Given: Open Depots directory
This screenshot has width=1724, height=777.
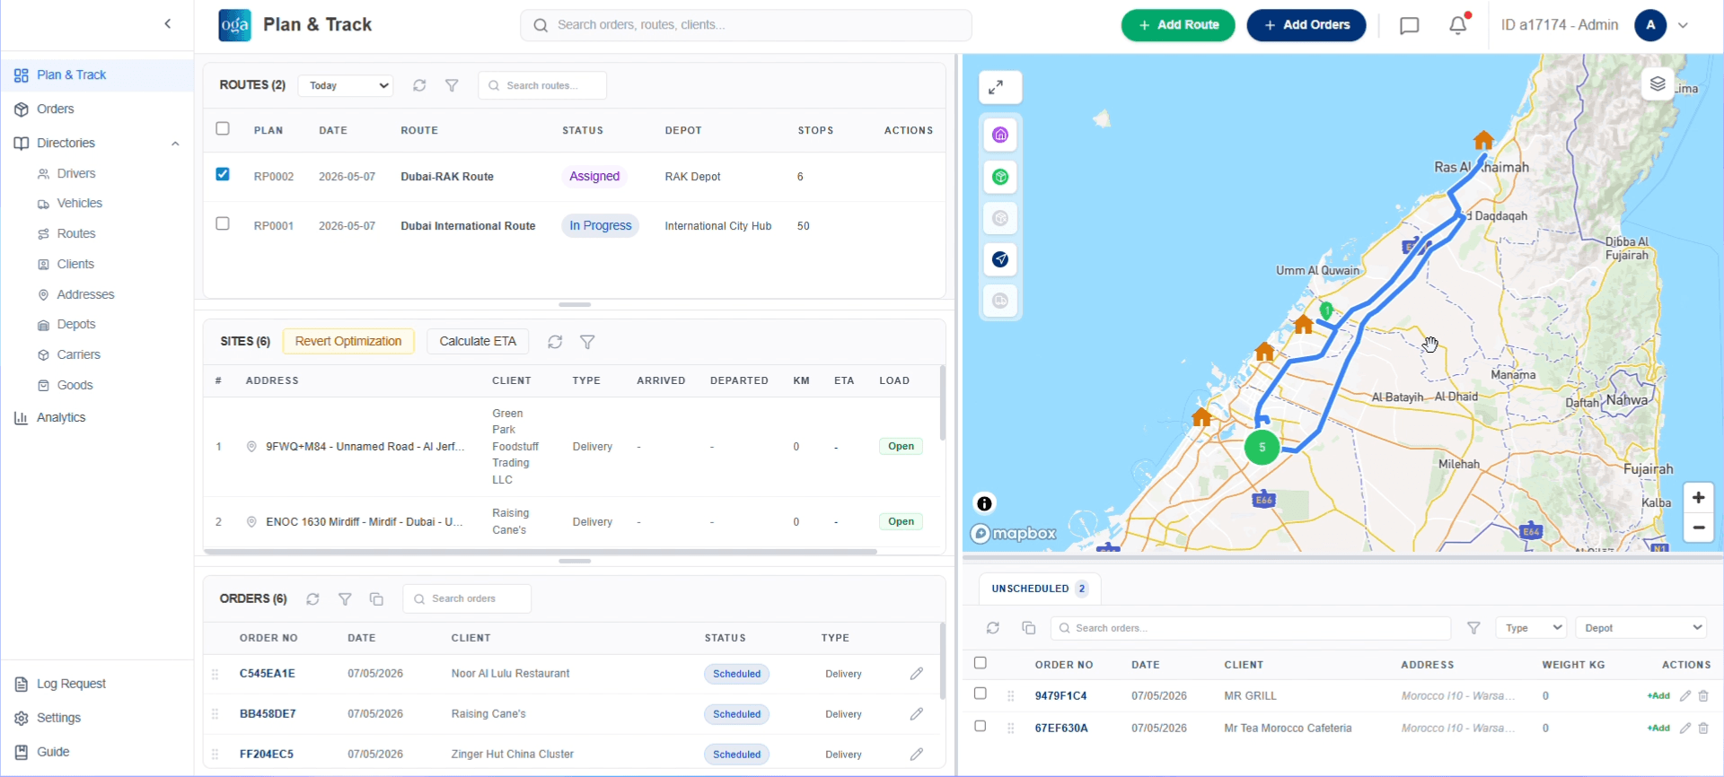Looking at the screenshot, I should pos(75,325).
